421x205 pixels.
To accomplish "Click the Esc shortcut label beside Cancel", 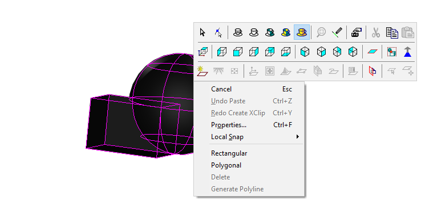I will click(x=287, y=89).
